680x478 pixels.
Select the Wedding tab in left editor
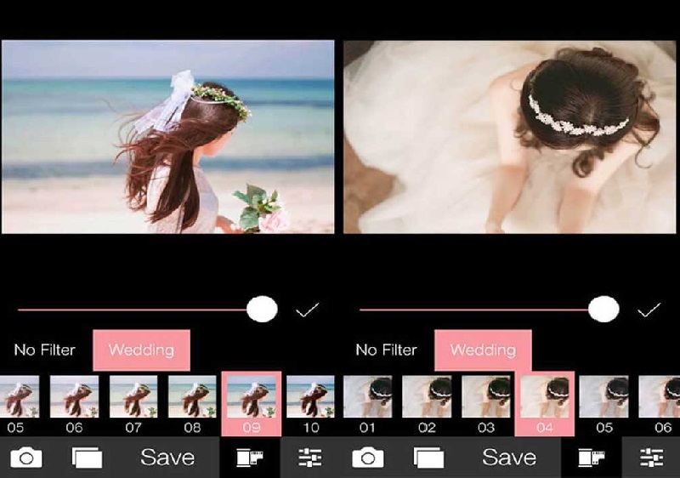141,350
